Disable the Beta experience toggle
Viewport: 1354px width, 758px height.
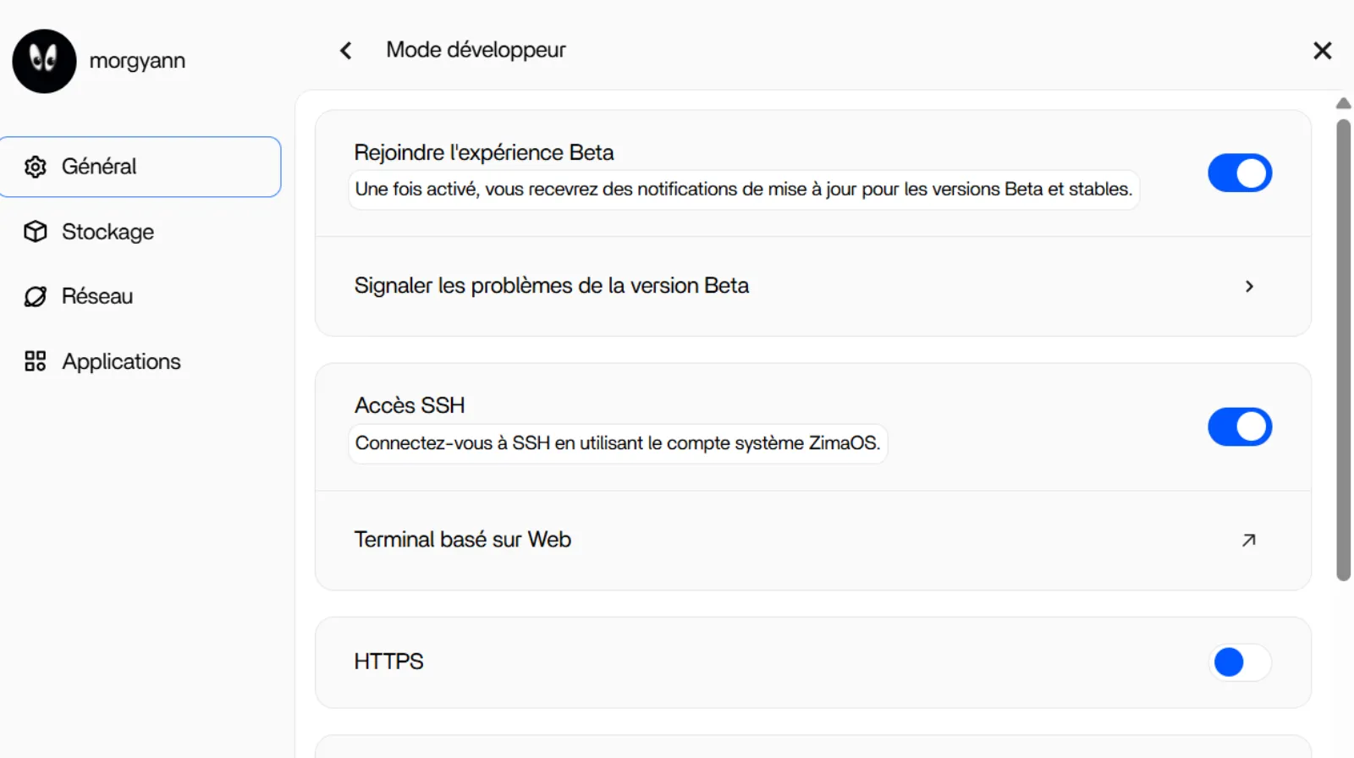tap(1239, 173)
